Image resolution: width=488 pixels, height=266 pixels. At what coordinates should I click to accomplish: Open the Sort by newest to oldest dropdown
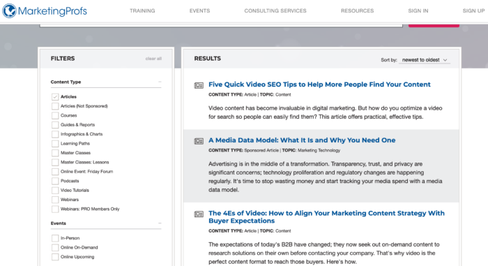425,60
